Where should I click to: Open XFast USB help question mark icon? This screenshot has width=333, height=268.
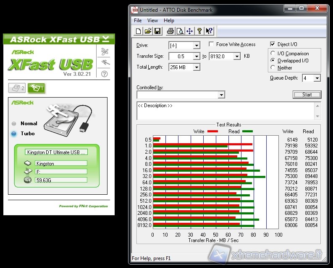(105, 74)
